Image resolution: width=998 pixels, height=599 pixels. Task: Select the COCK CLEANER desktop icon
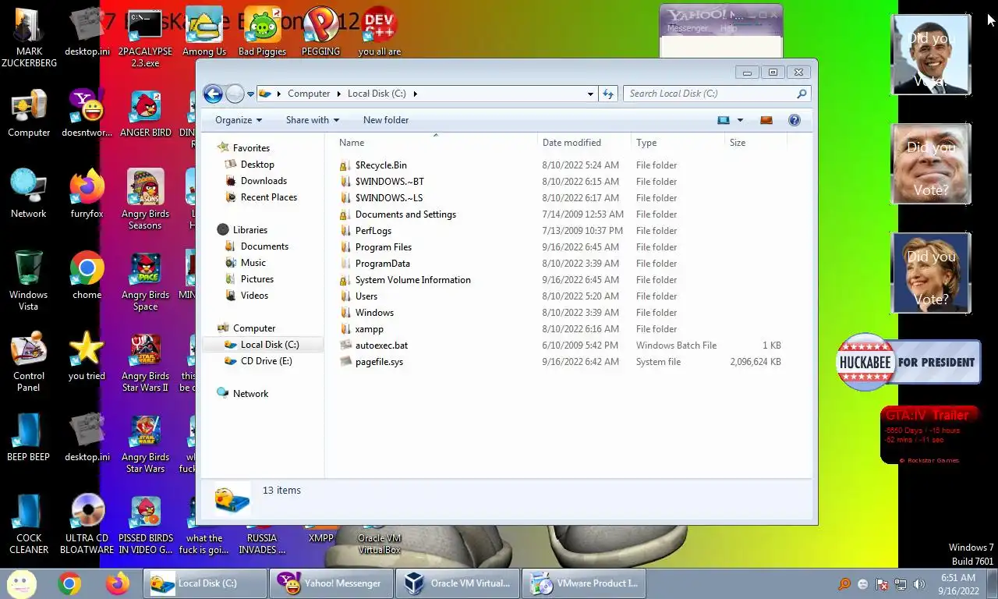click(x=29, y=524)
